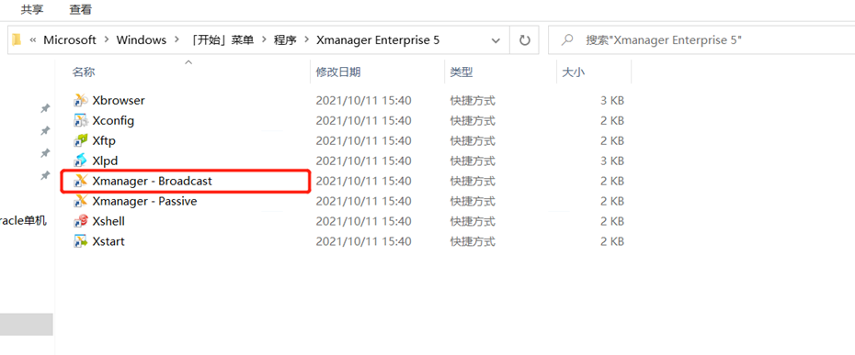Click 快捷方式 type in Xftp row
The image size is (855, 355).
[473, 140]
